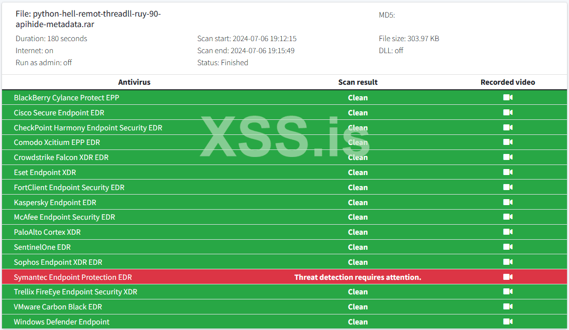The image size is (569, 330).
Task: Select CheckPoint Harmony Endpoint Security EDR text
Action: (88, 128)
